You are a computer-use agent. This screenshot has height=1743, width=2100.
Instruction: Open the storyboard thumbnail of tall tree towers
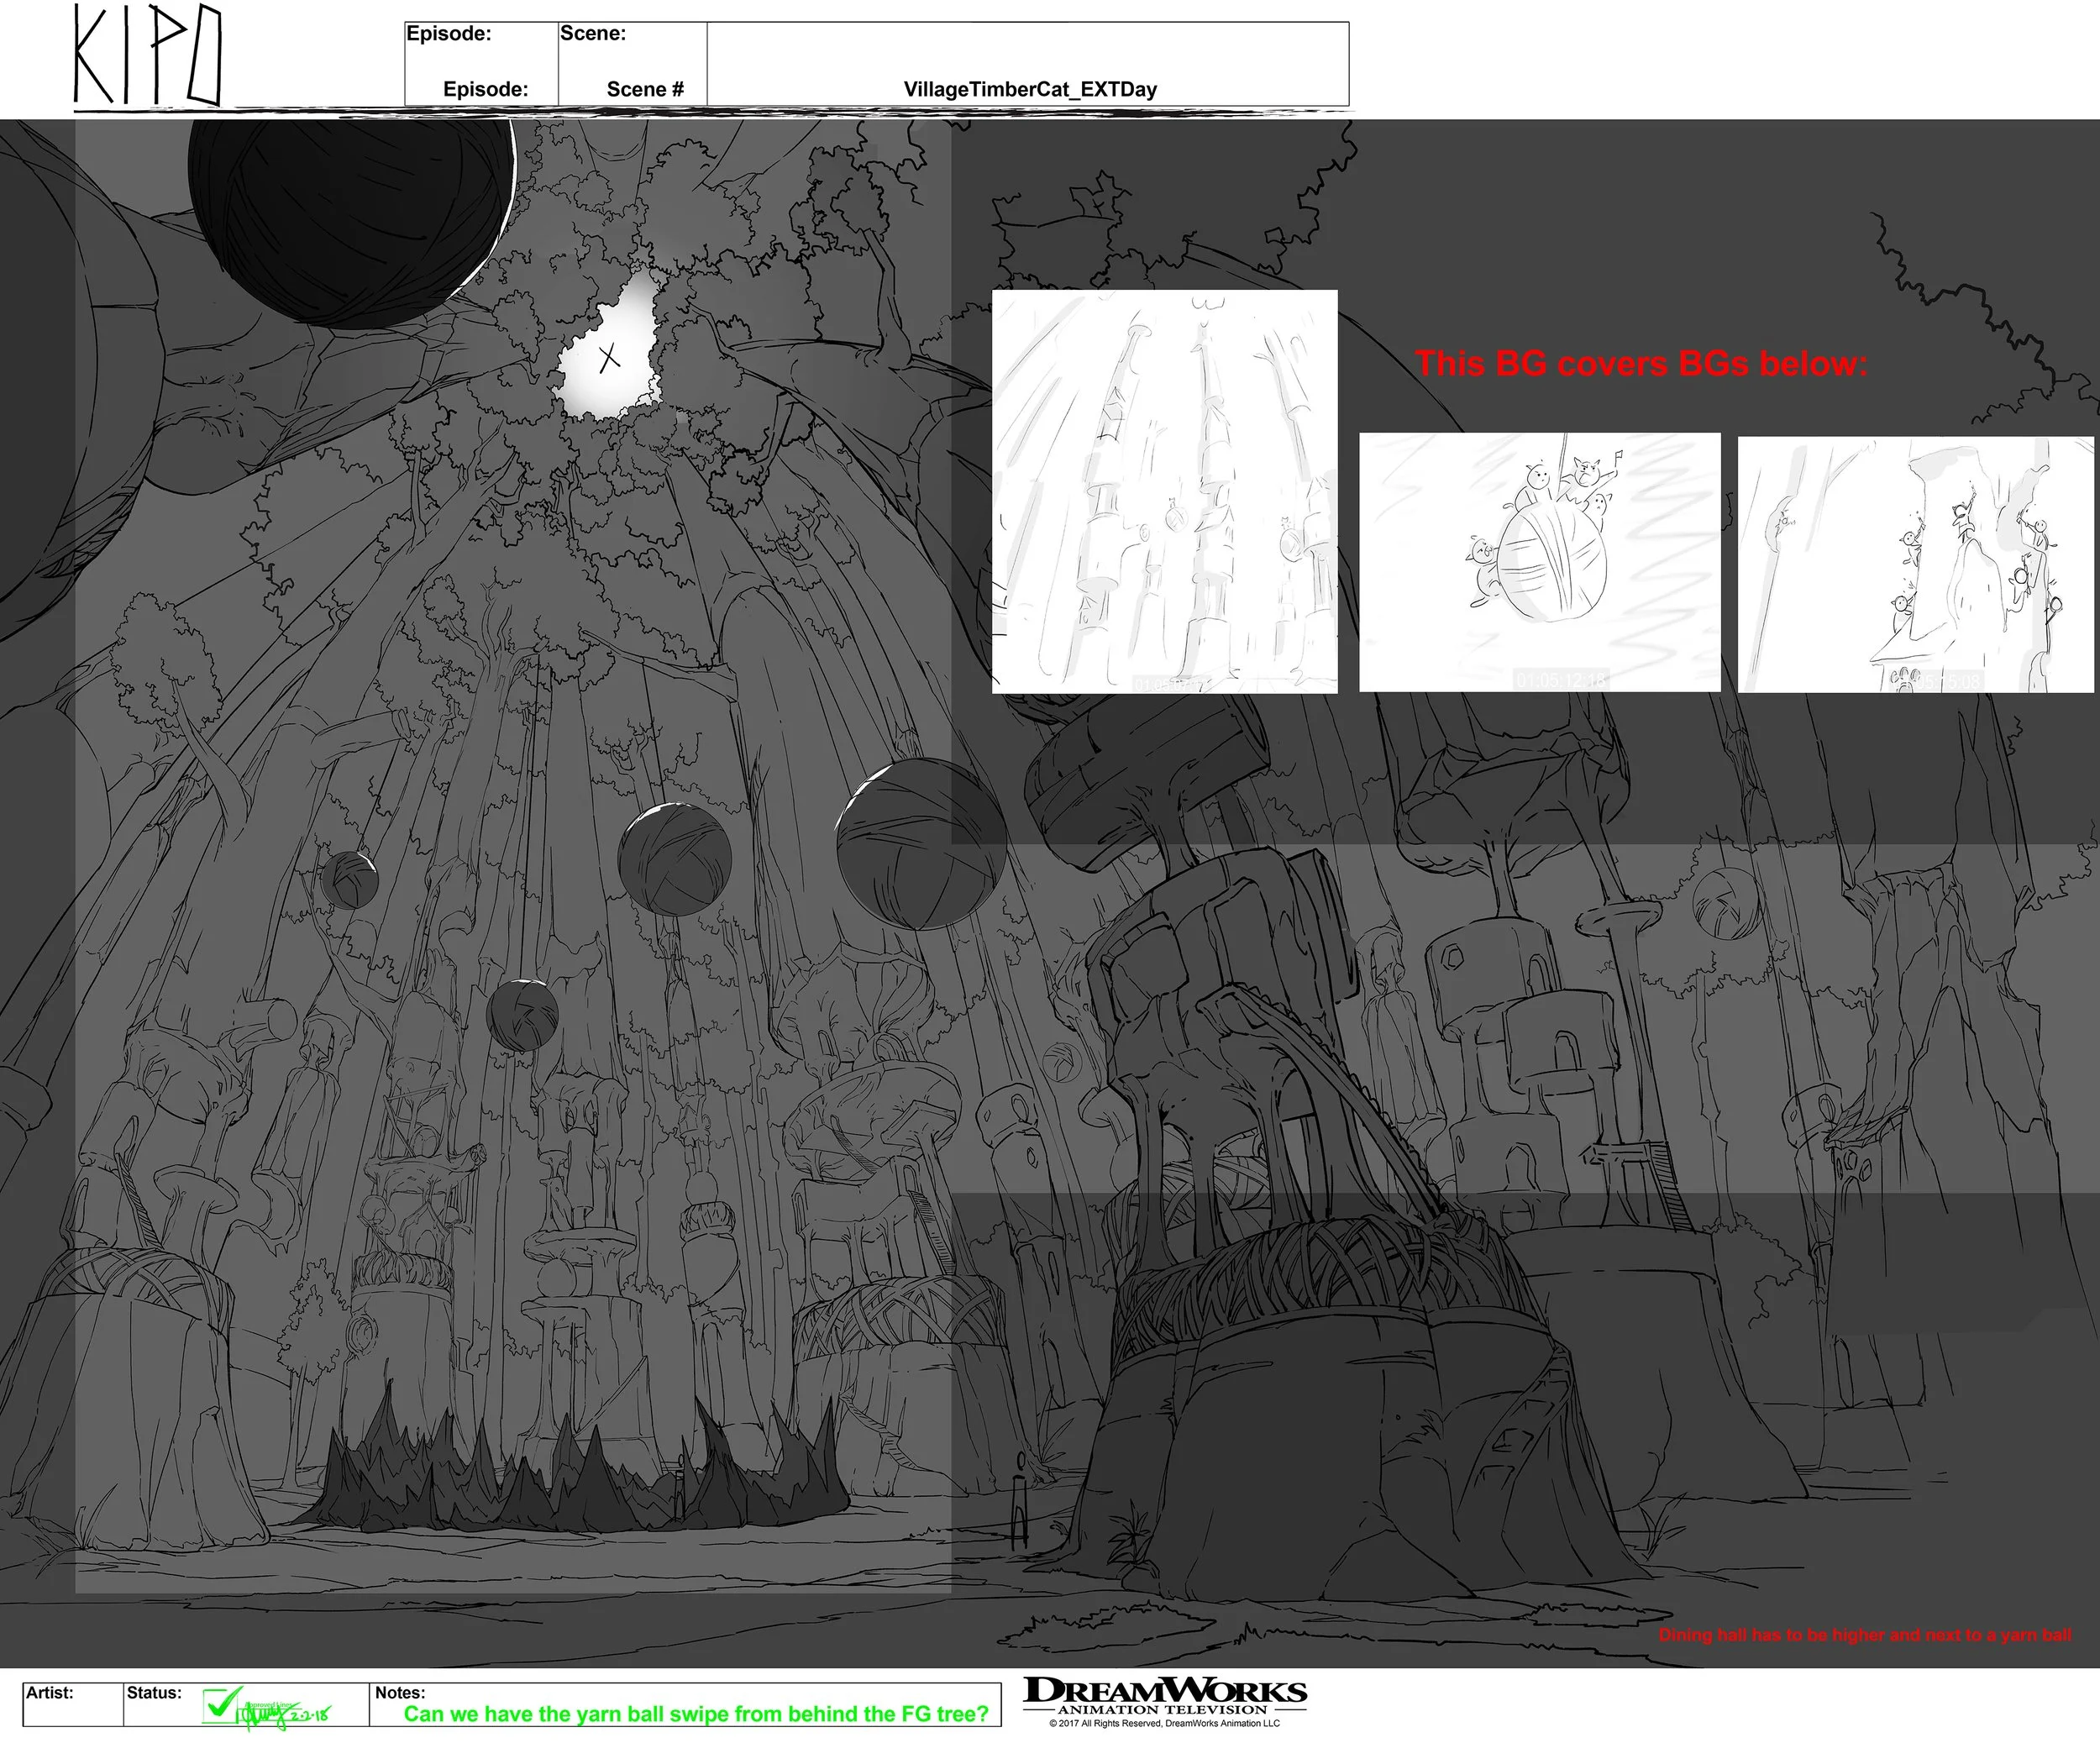point(1164,491)
